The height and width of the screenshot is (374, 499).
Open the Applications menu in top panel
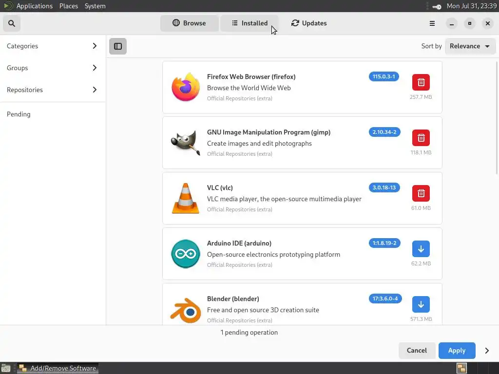[35, 6]
